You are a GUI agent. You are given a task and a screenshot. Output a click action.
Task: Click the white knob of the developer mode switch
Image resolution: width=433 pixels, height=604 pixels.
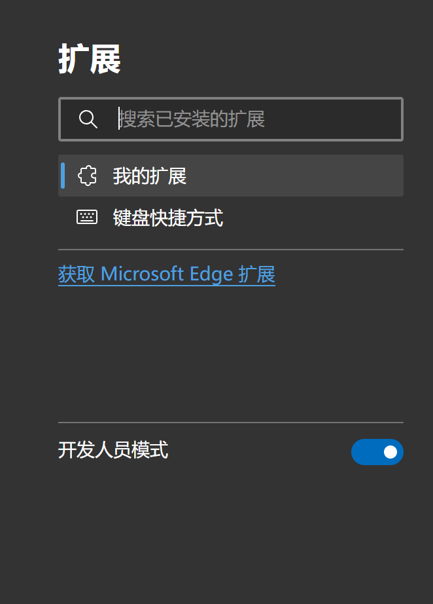pyautogui.click(x=390, y=452)
